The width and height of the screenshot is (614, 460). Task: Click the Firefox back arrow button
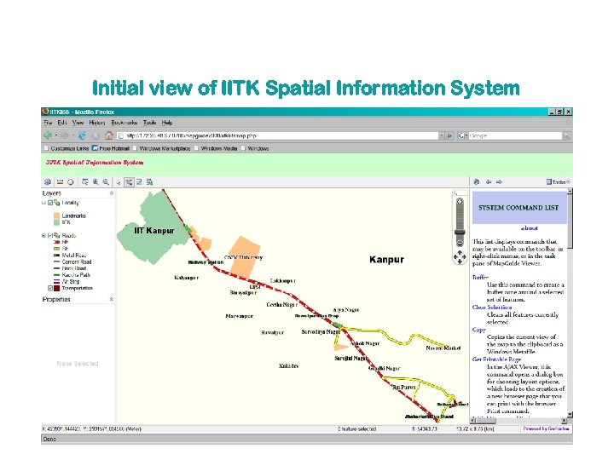click(48, 135)
